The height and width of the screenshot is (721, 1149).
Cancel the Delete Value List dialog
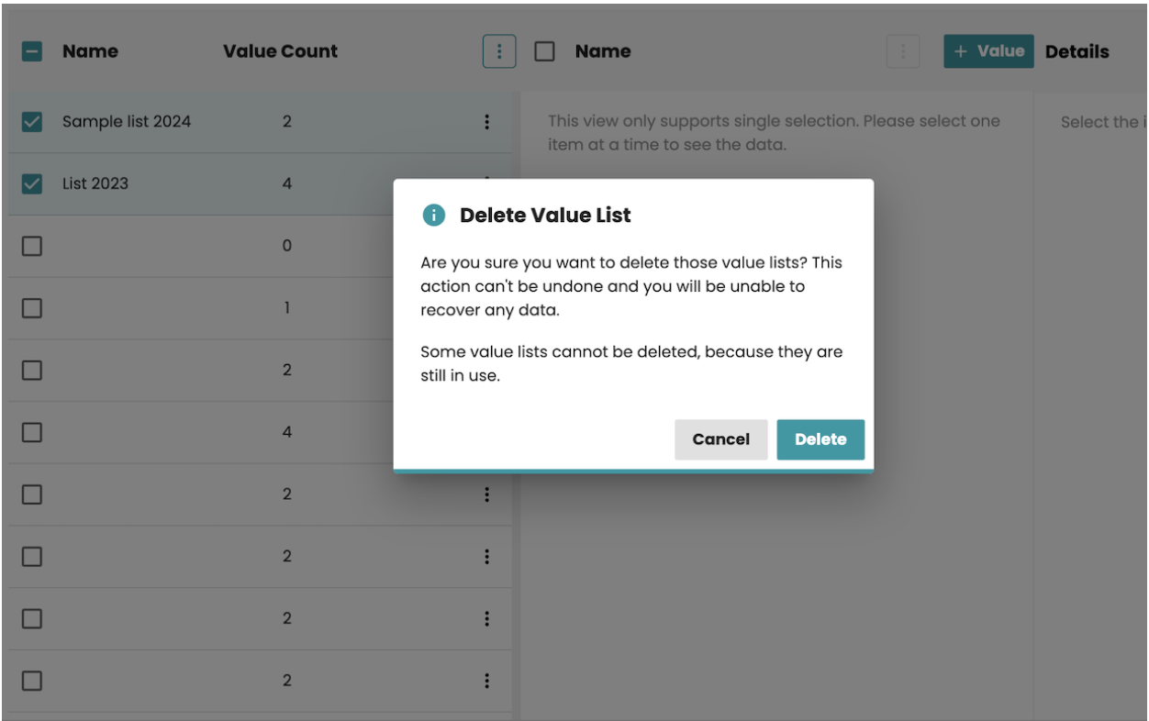(720, 439)
